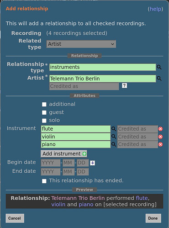Enable the additional attribute checkbox
The image size is (169, 228).
(x=44, y=104)
